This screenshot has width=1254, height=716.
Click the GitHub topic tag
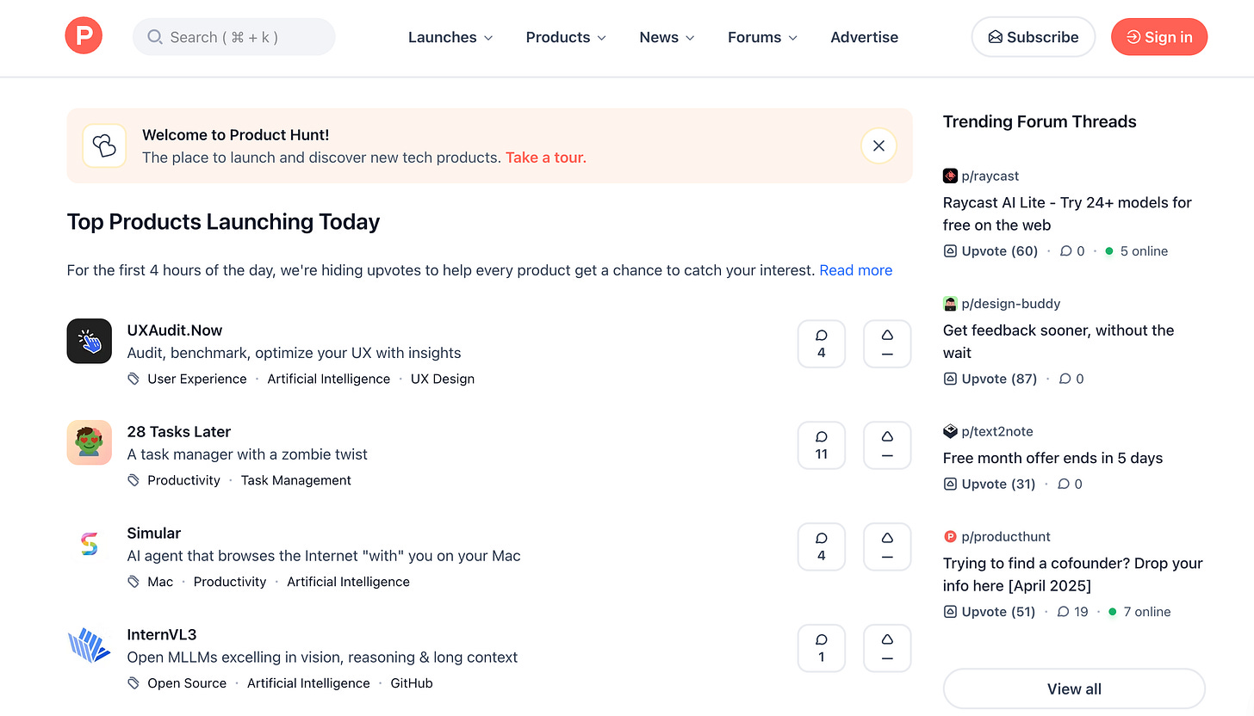(x=412, y=683)
